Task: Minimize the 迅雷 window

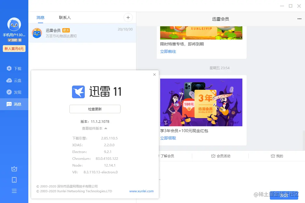Action: 282,6
